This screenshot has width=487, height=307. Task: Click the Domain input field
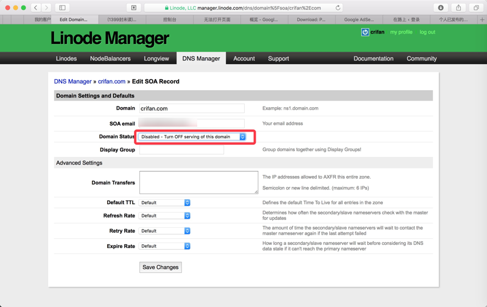pos(192,108)
